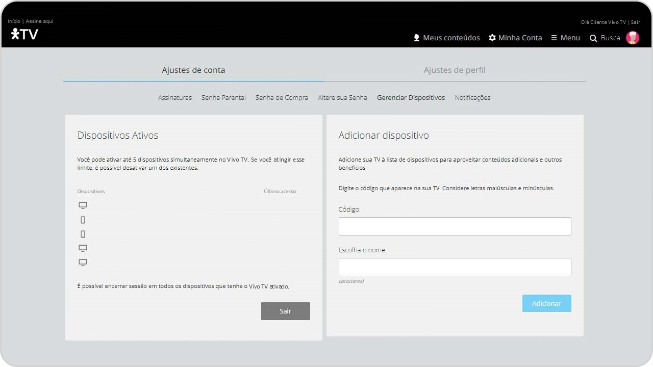653x367 pixels.
Task: Click the Assine aqui link
Action: [40, 21]
